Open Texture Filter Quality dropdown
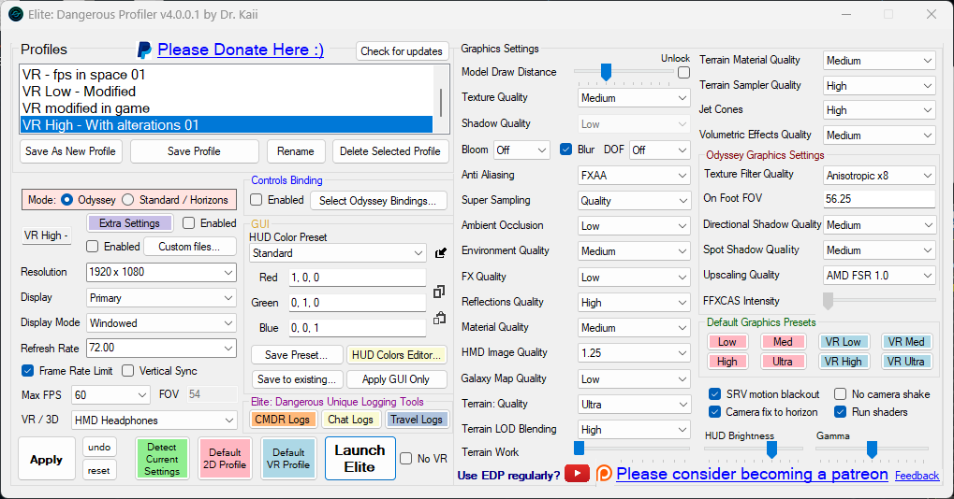This screenshot has height=499, width=954. pyautogui.click(x=879, y=176)
